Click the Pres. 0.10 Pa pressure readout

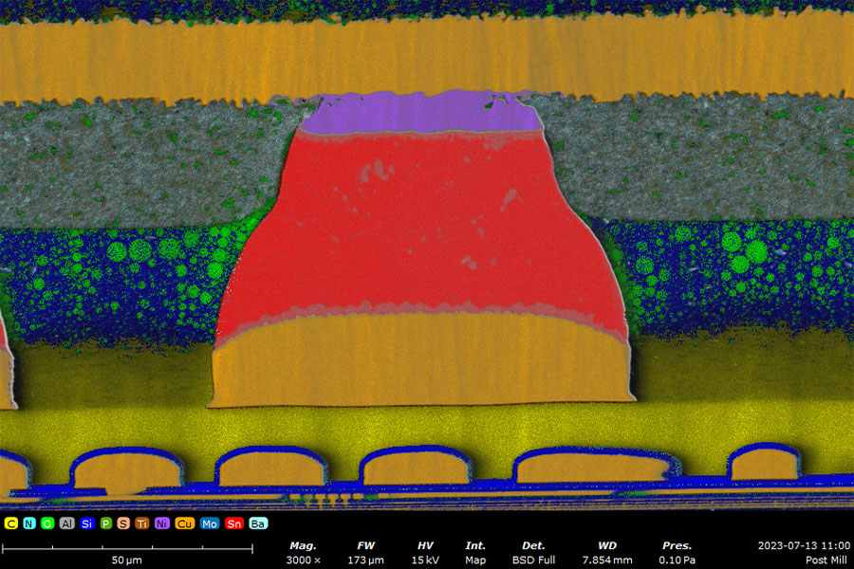[677, 560]
